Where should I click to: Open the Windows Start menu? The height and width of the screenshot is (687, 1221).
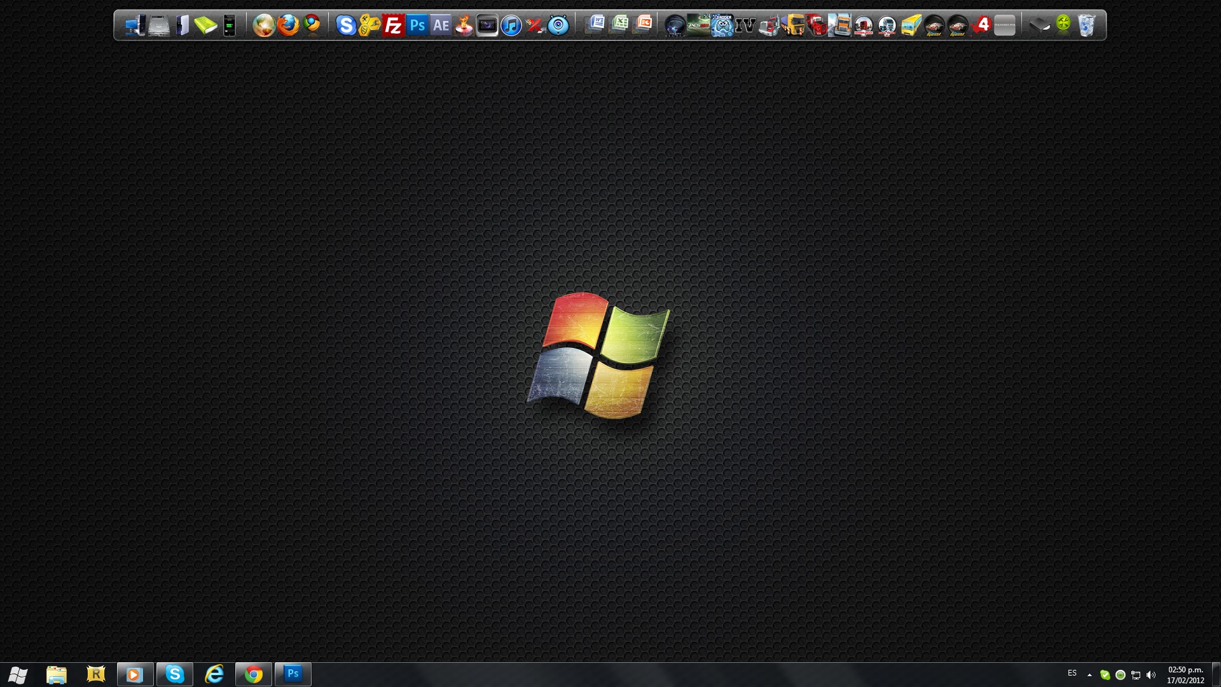pos(18,674)
